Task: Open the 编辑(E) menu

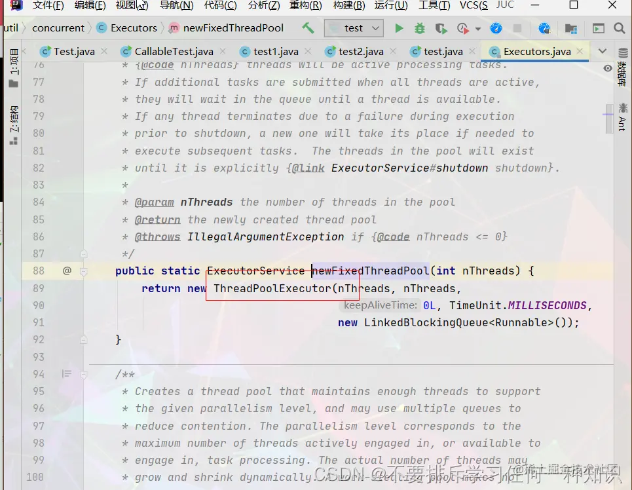Action: (x=90, y=5)
